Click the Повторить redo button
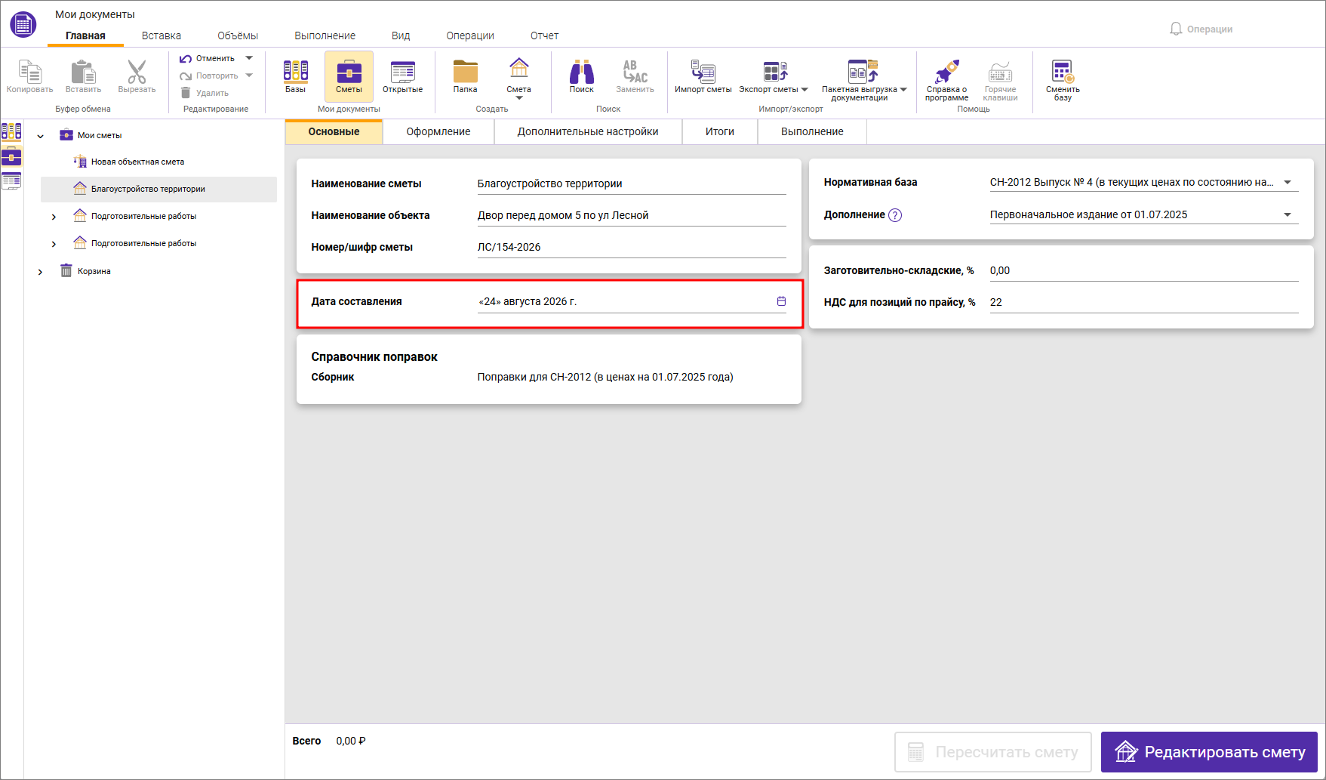1326x780 pixels. (x=209, y=76)
